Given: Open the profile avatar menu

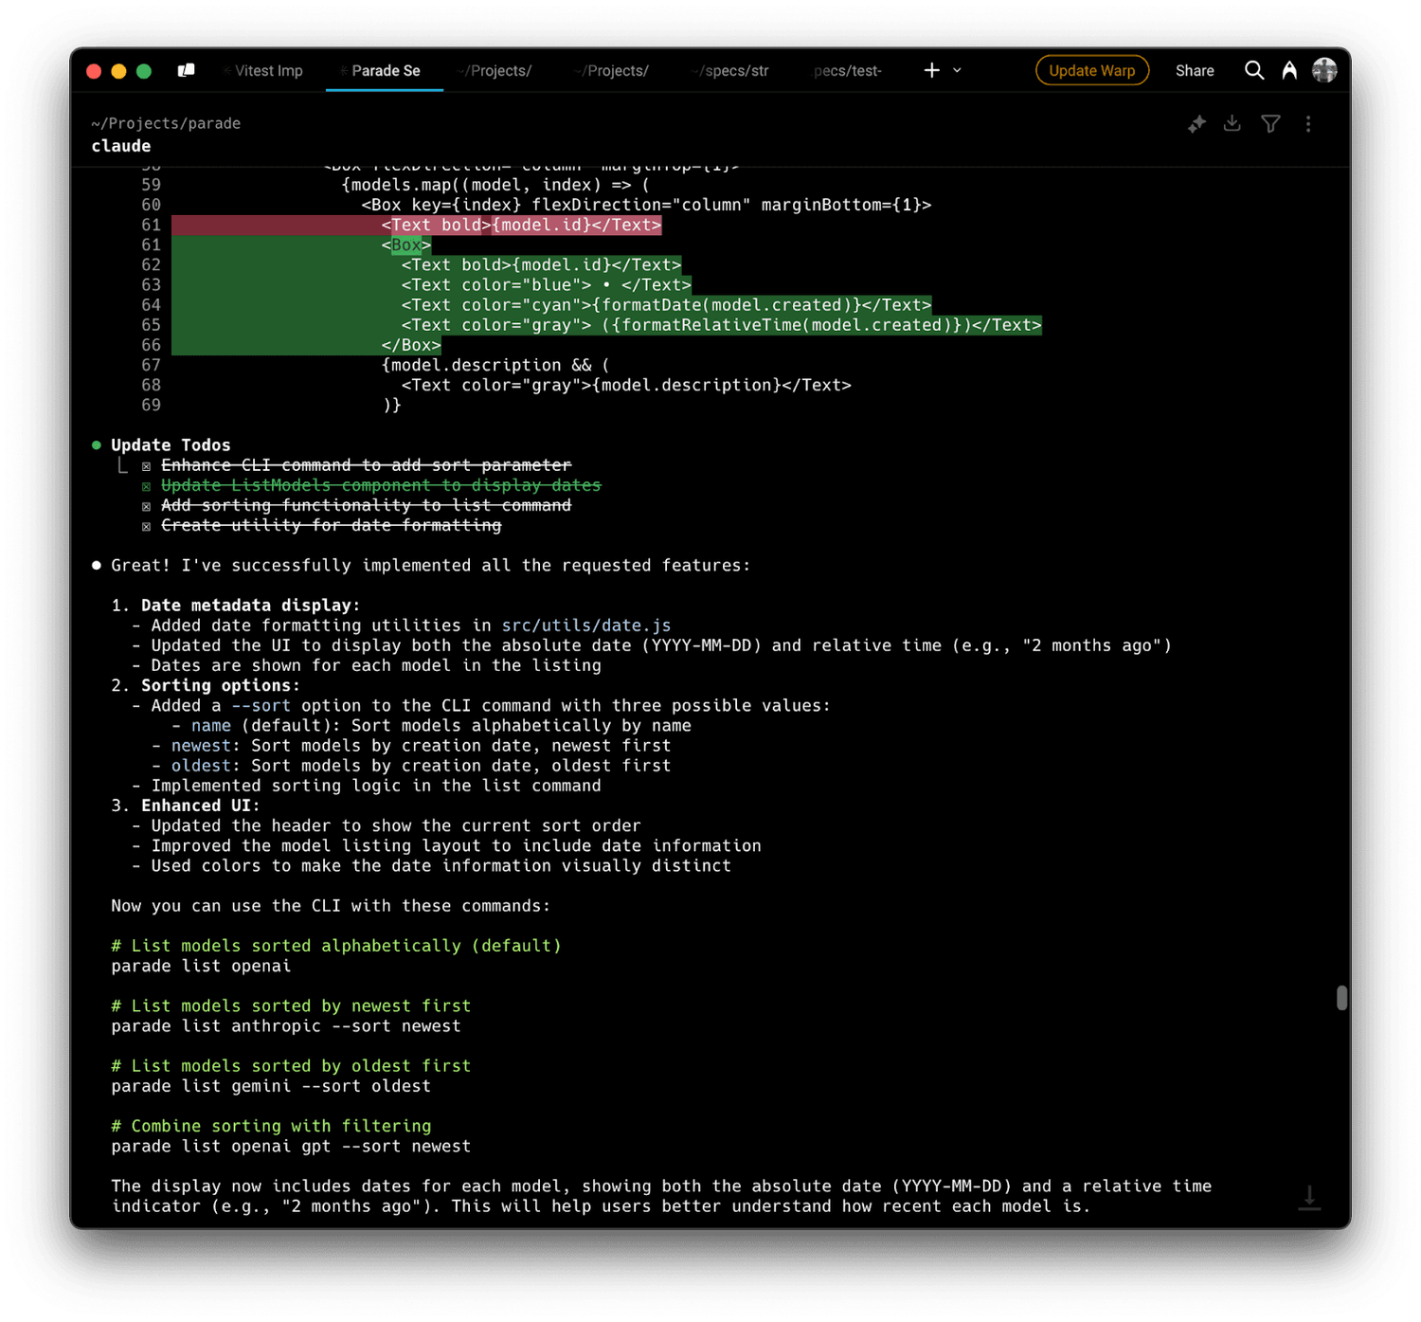Looking at the screenshot, I should click(x=1324, y=69).
